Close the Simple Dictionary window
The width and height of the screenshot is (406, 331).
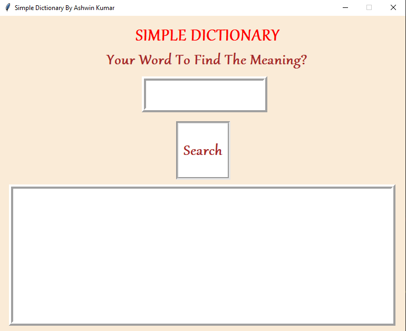393,7
